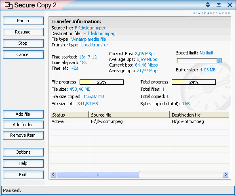This screenshot has height=196, width=236.
Task: Click the No limit speed value
Action: (206, 53)
